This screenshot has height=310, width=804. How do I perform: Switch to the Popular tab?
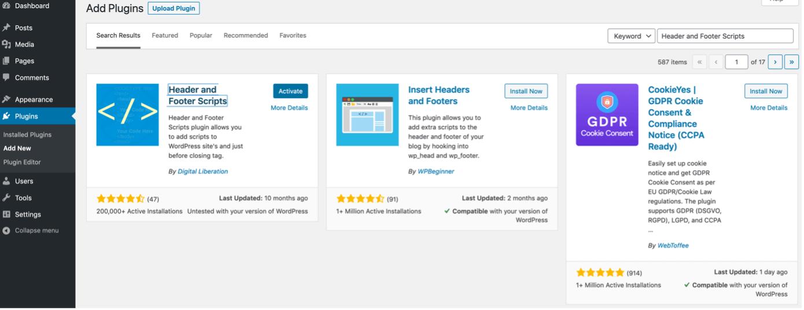point(201,36)
